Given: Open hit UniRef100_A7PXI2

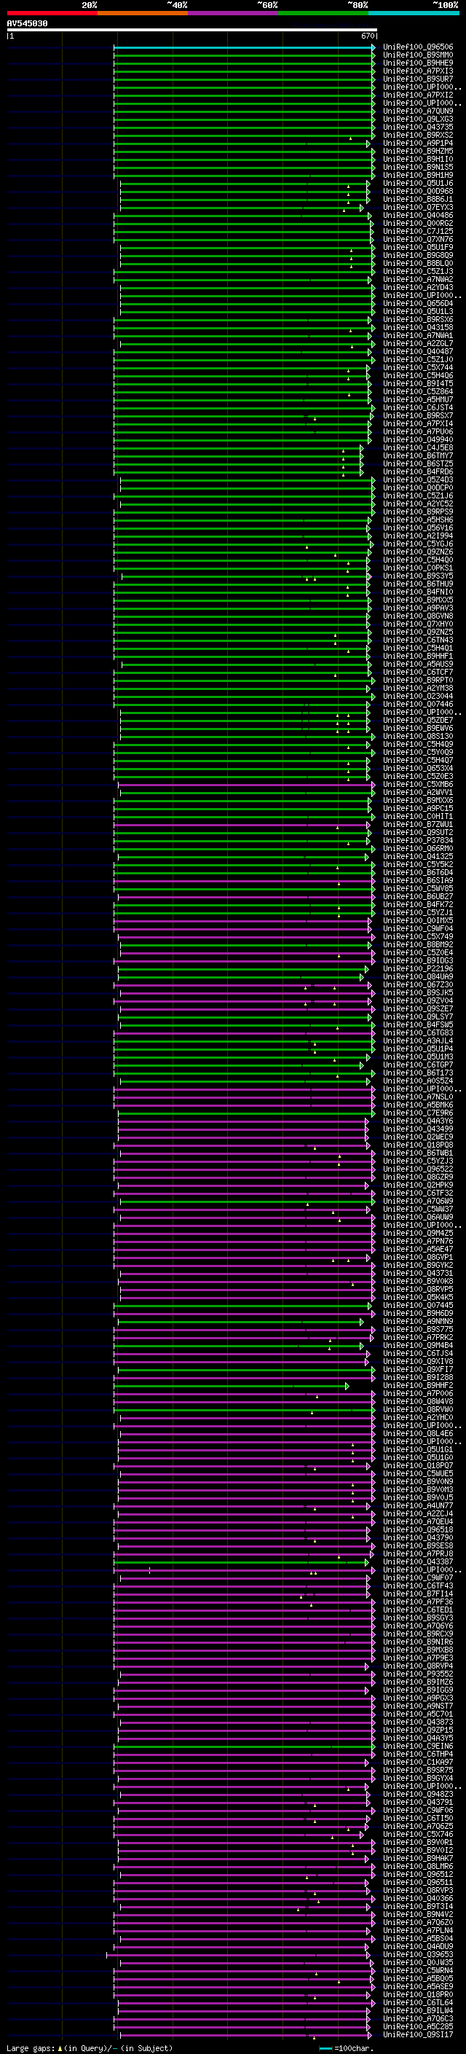Looking at the screenshot, I should click(x=418, y=95).
